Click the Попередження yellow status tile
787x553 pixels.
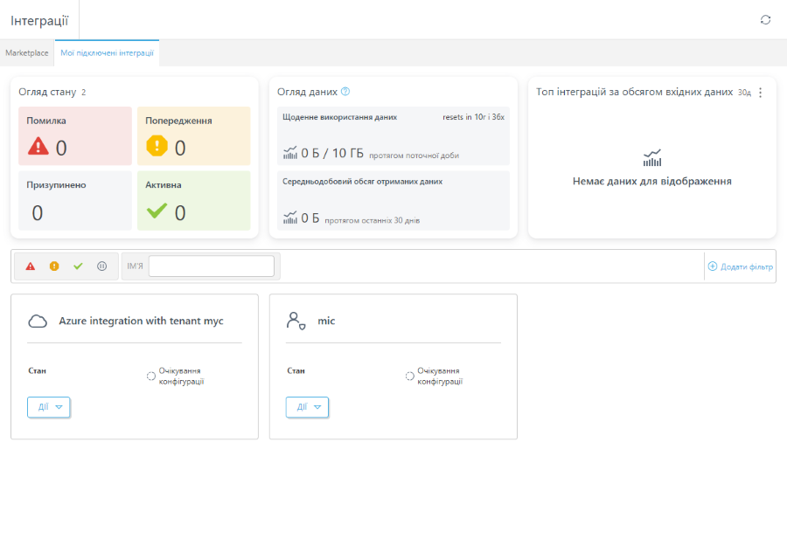[x=194, y=136]
